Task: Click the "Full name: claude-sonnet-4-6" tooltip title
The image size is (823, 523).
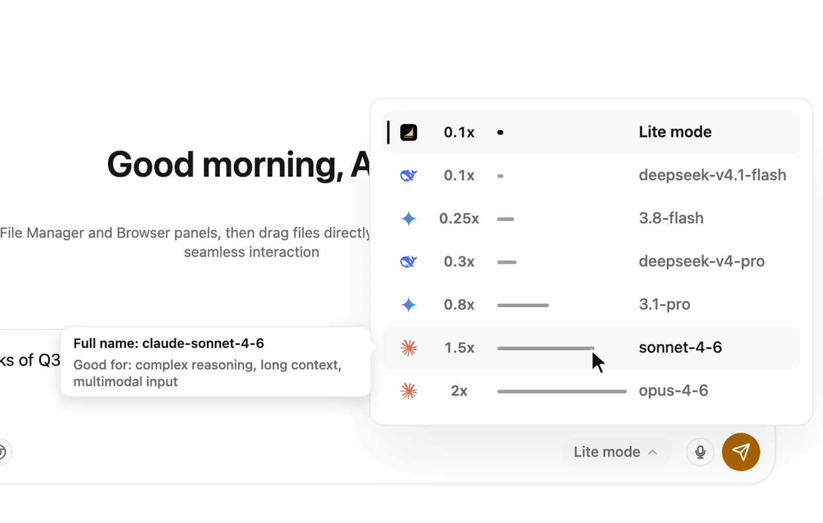Action: pos(169,343)
